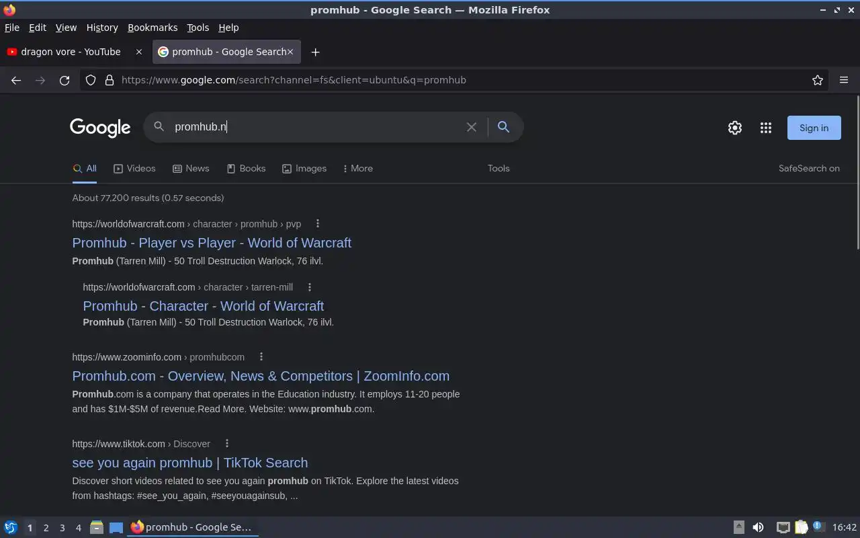Switch to the Videos results tab

pos(134,169)
